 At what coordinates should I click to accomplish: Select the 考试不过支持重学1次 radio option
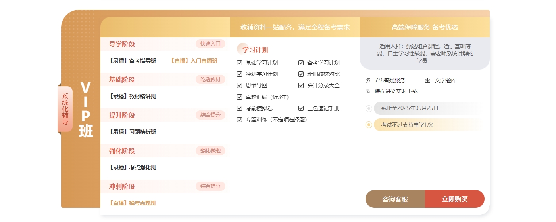tap(369, 125)
